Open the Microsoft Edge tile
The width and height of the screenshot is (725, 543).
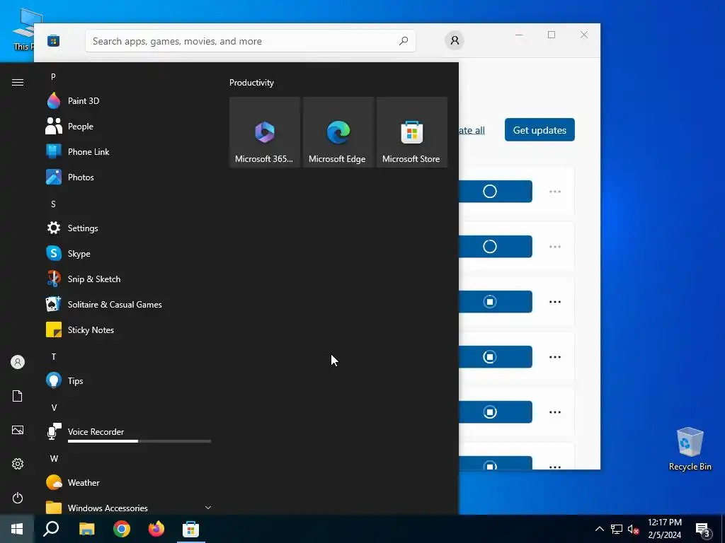tap(338, 132)
